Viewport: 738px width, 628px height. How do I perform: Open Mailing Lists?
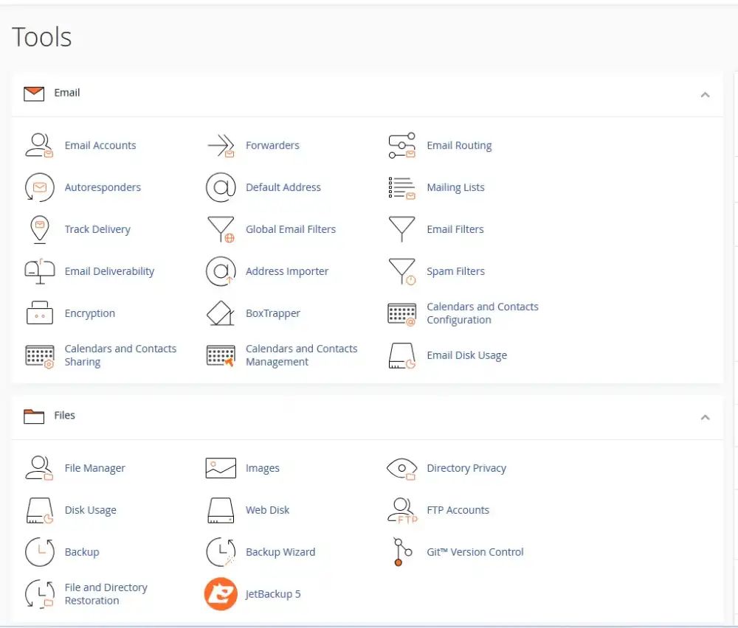click(455, 186)
